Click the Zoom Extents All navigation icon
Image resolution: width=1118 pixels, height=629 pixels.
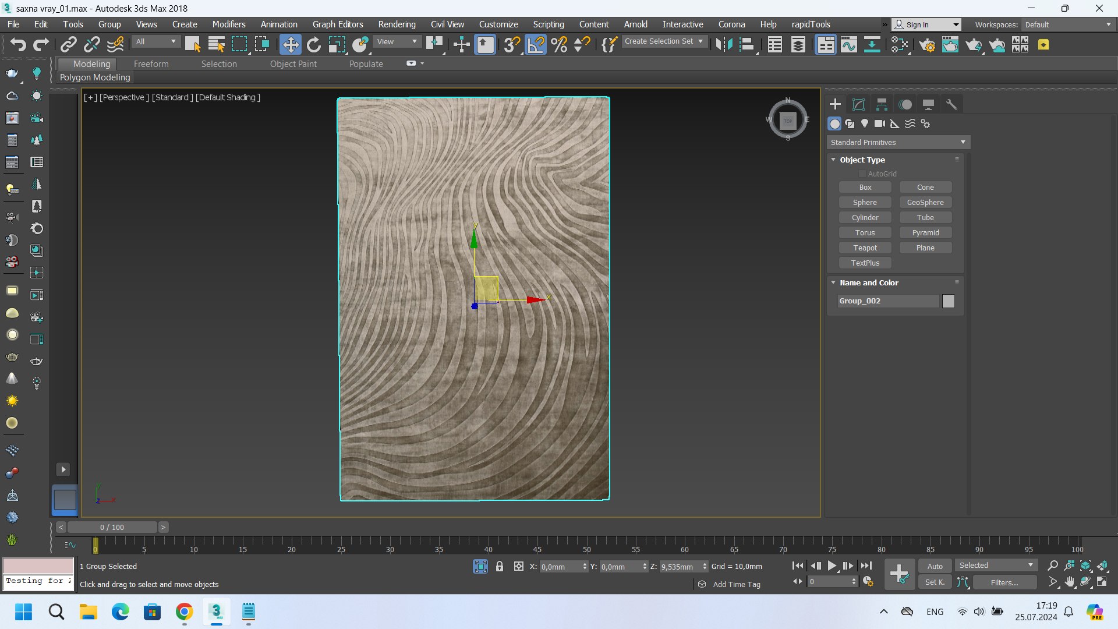[x=1102, y=566]
